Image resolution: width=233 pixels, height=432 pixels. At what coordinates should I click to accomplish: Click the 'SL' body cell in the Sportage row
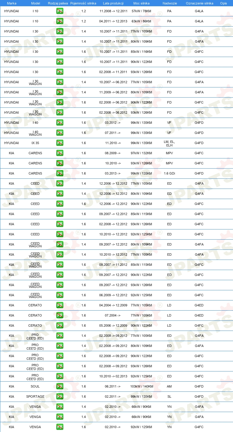click(169, 396)
